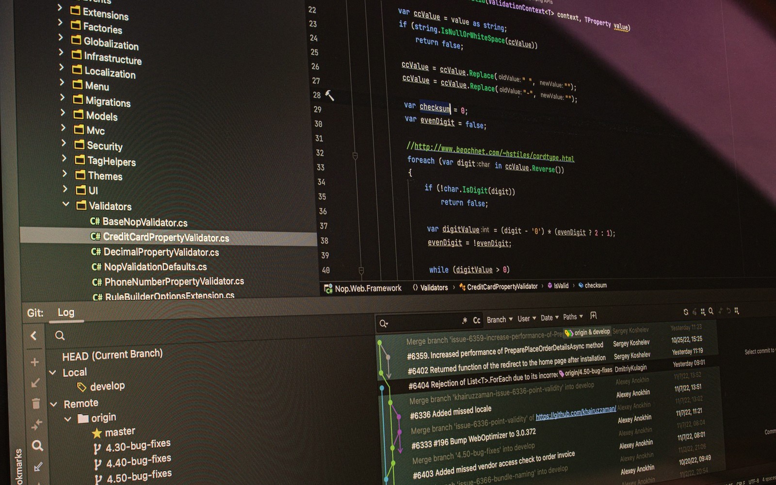The width and height of the screenshot is (776, 485).
Task: Toggle match case 'Cc' in the log search
Action: click(x=477, y=320)
